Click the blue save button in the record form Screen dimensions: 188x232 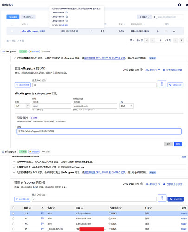pyautogui.click(x=178, y=144)
